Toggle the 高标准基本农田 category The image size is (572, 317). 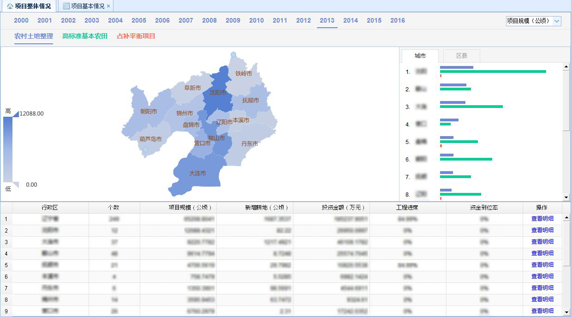85,36
